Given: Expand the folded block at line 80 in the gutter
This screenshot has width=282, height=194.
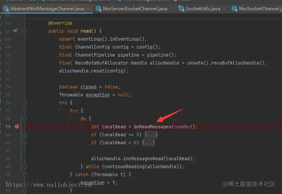Looking at the screenshot, I should (x=25, y=135).
